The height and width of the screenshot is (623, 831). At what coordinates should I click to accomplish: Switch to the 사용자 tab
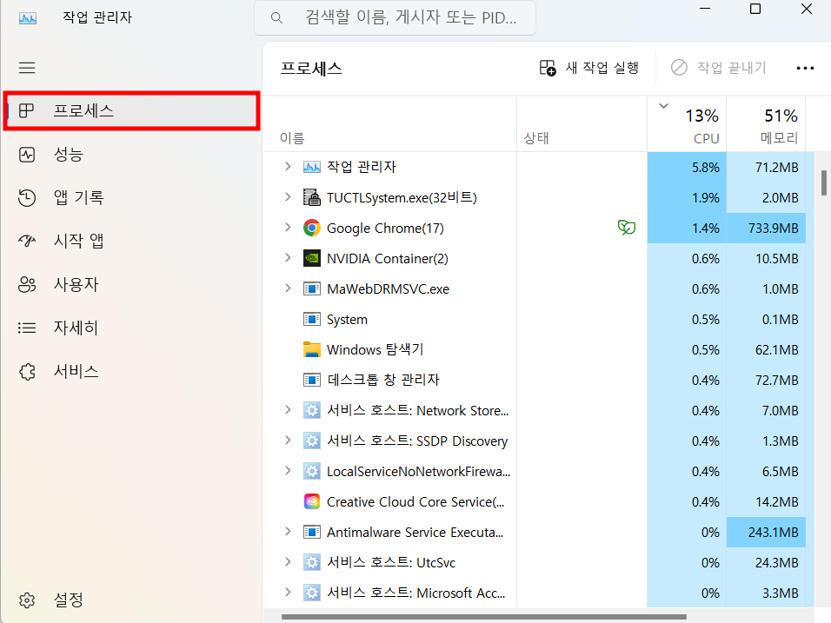click(131, 284)
